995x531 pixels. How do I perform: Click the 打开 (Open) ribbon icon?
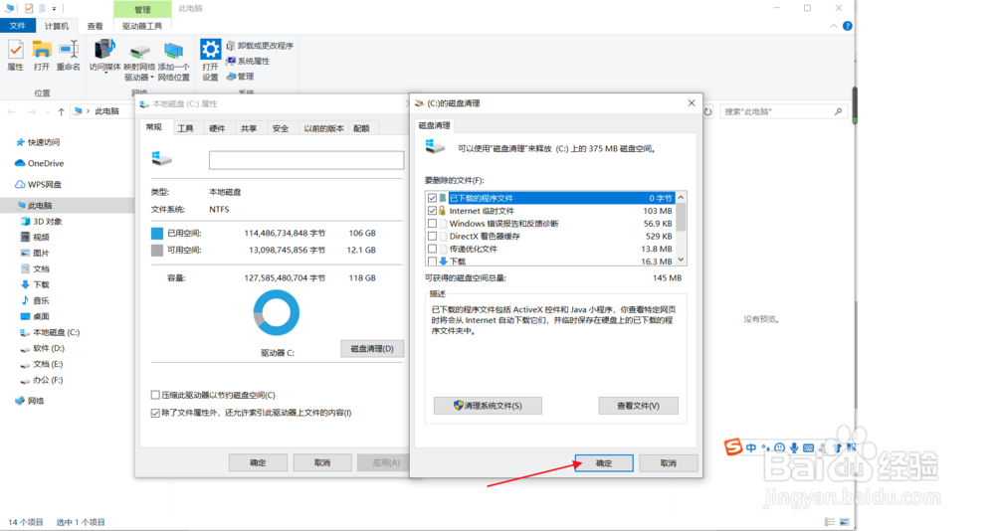click(x=42, y=56)
